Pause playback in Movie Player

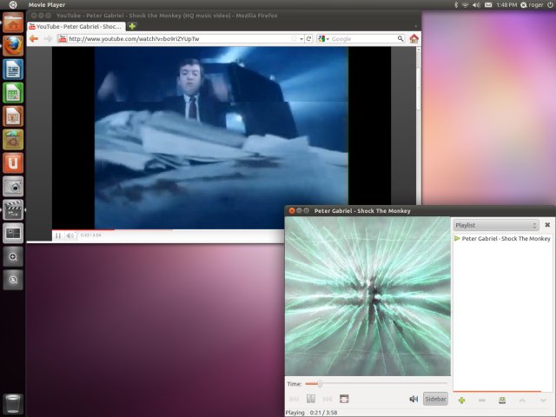tap(311, 399)
